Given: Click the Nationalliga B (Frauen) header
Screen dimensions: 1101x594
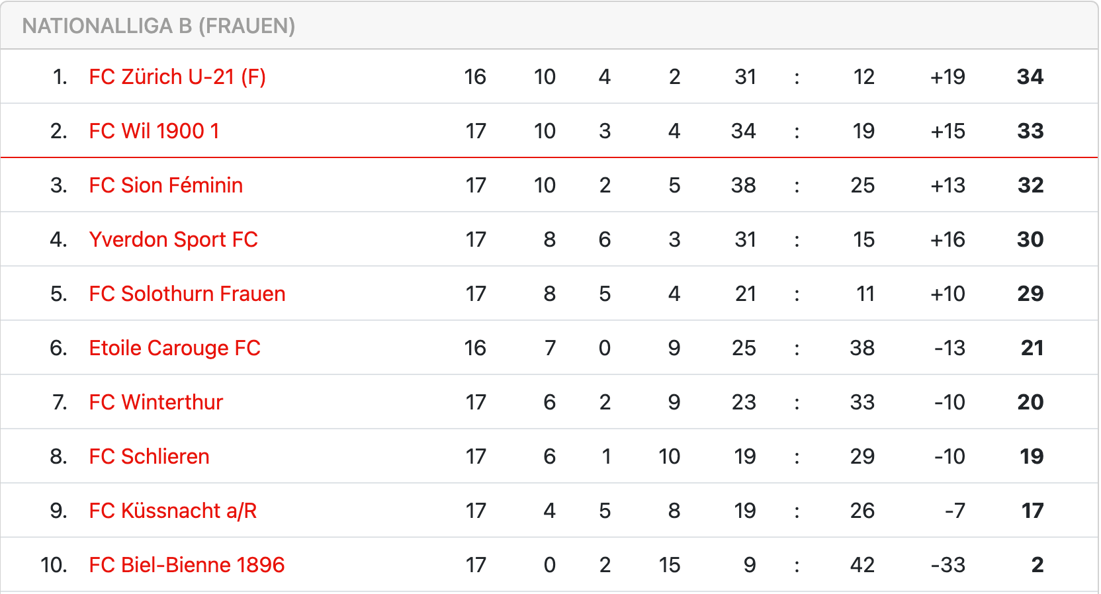Looking at the screenshot, I should pos(159,26).
